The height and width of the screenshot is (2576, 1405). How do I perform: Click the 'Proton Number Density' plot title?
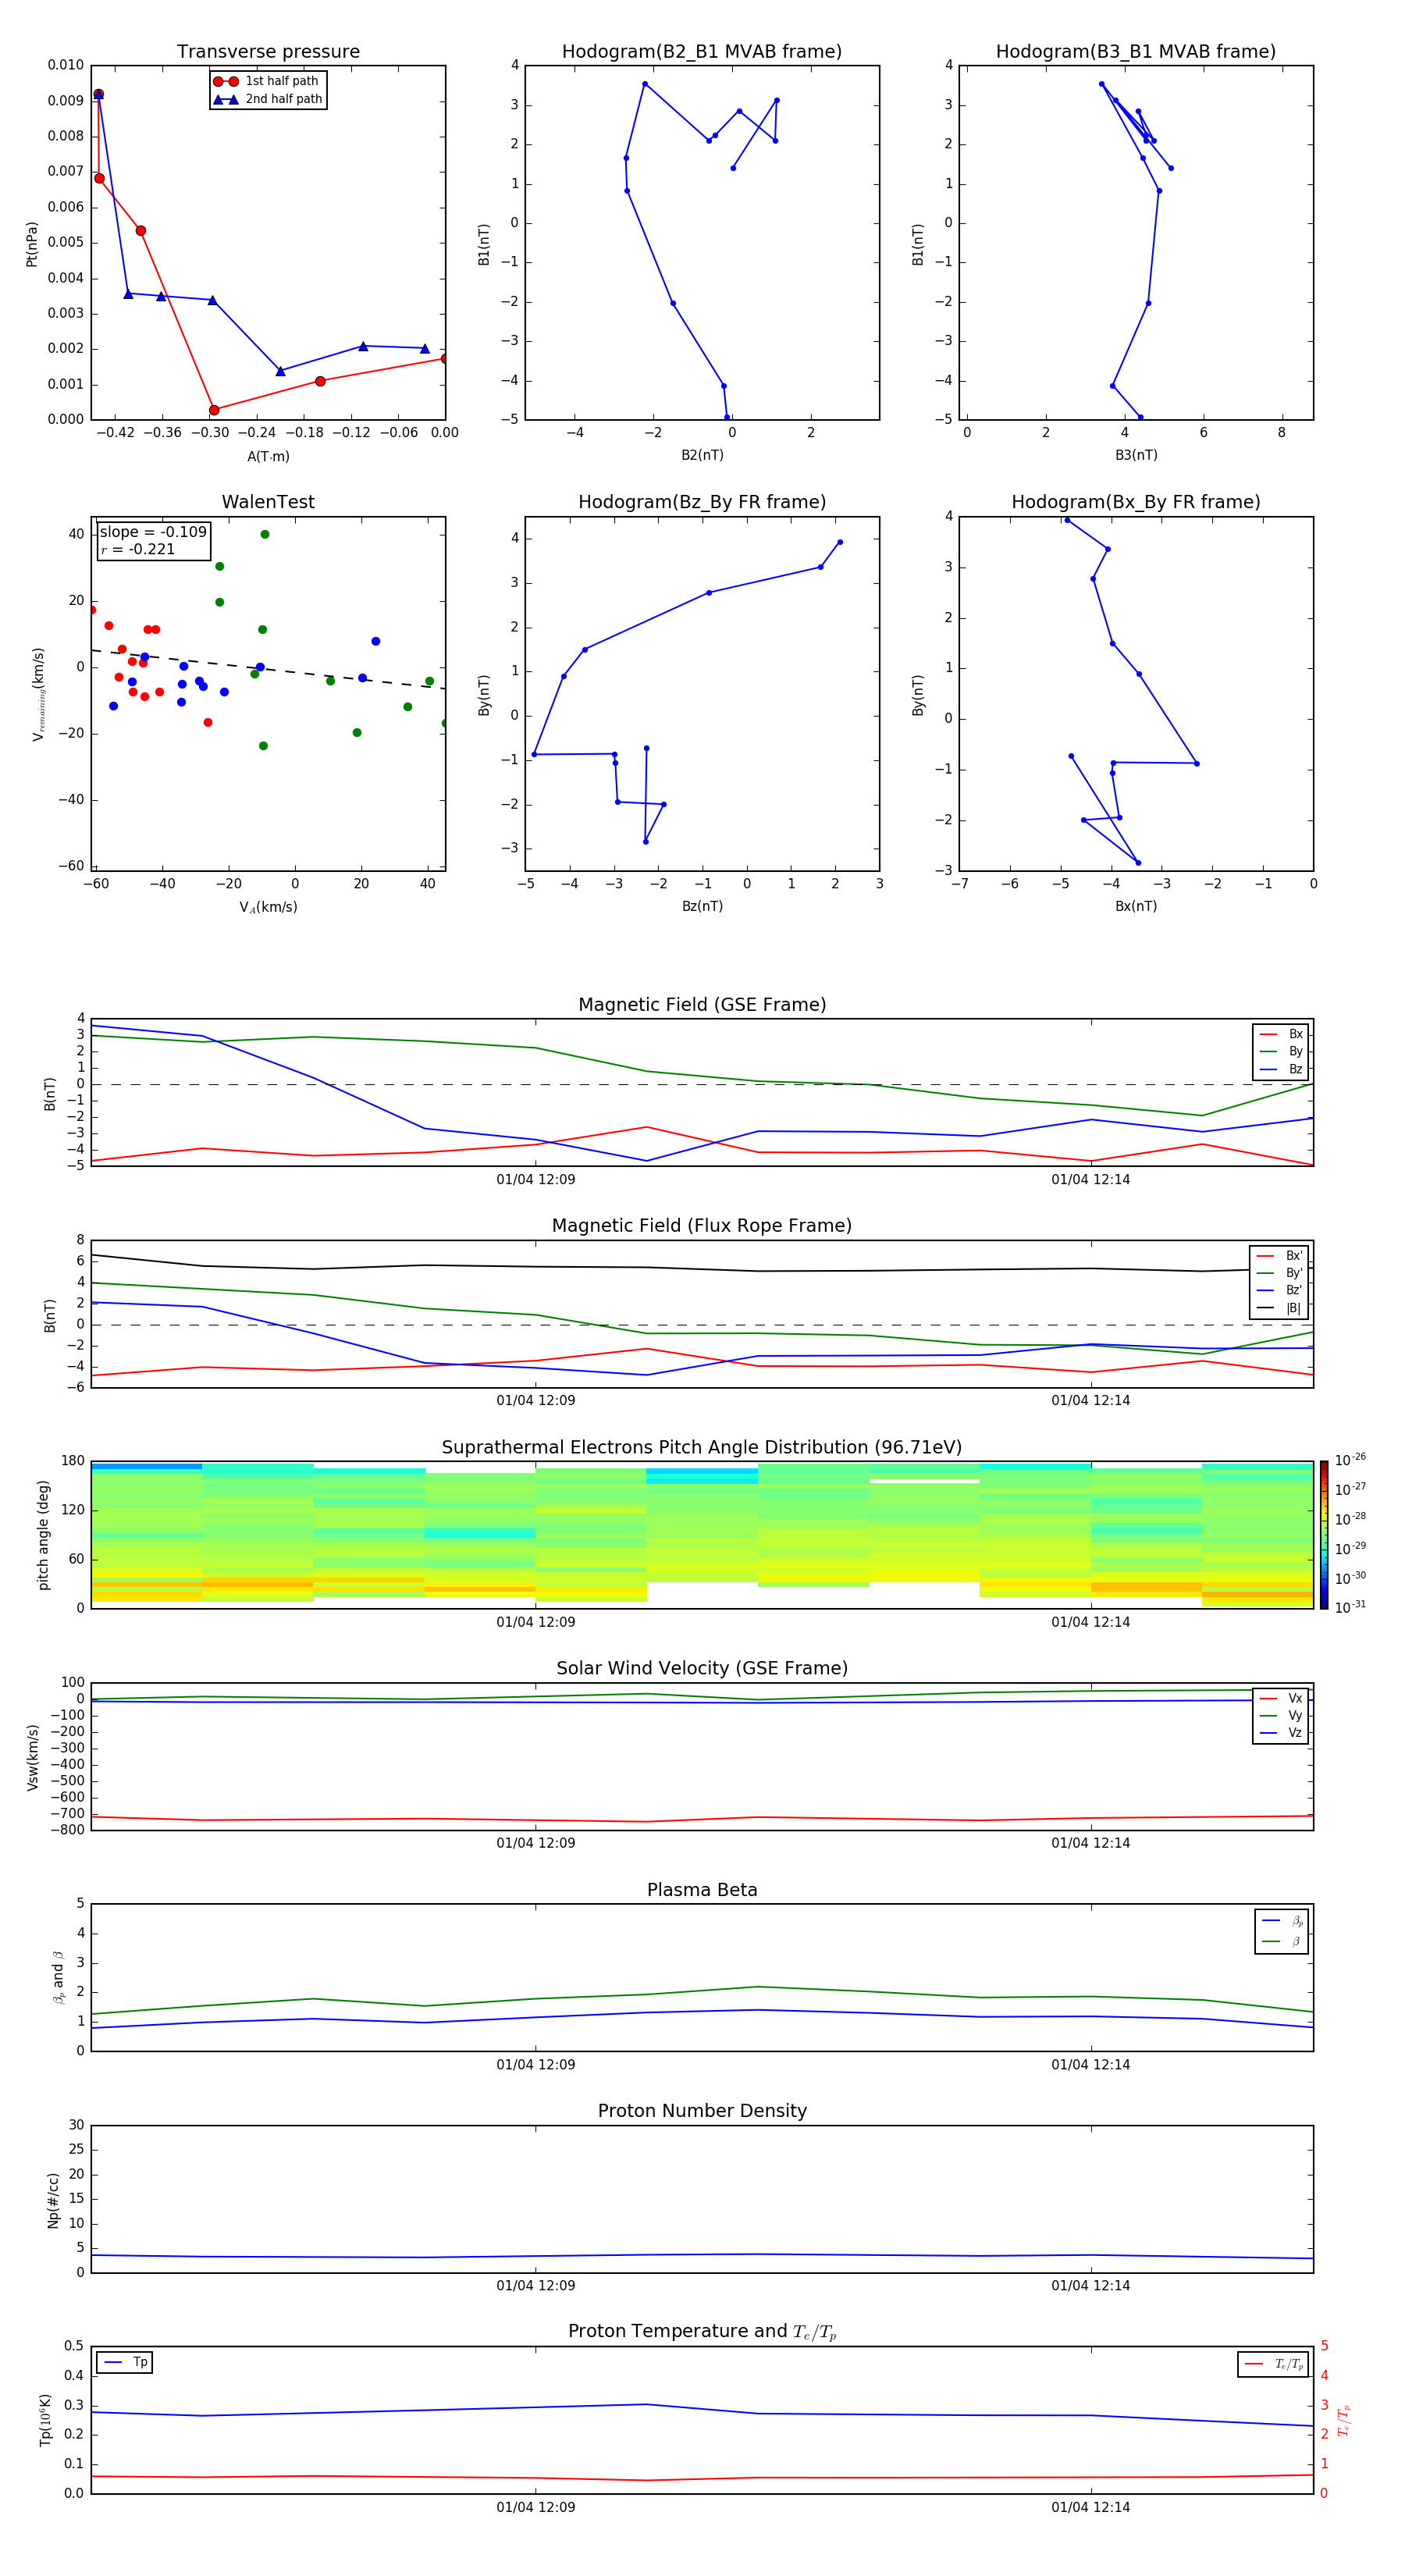pyautogui.click(x=702, y=2111)
